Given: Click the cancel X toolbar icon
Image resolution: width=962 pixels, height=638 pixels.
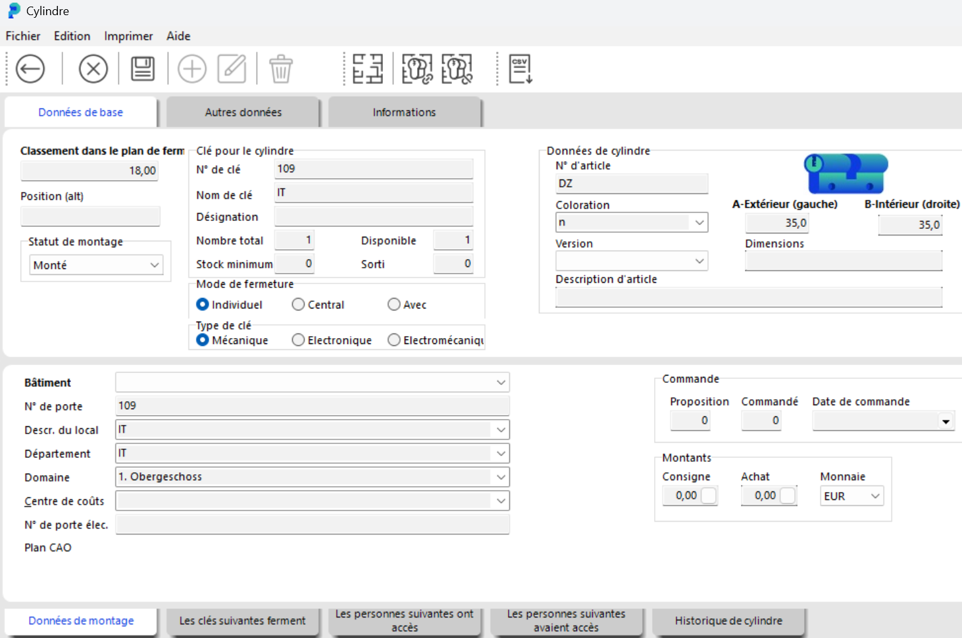Looking at the screenshot, I should coord(93,69).
